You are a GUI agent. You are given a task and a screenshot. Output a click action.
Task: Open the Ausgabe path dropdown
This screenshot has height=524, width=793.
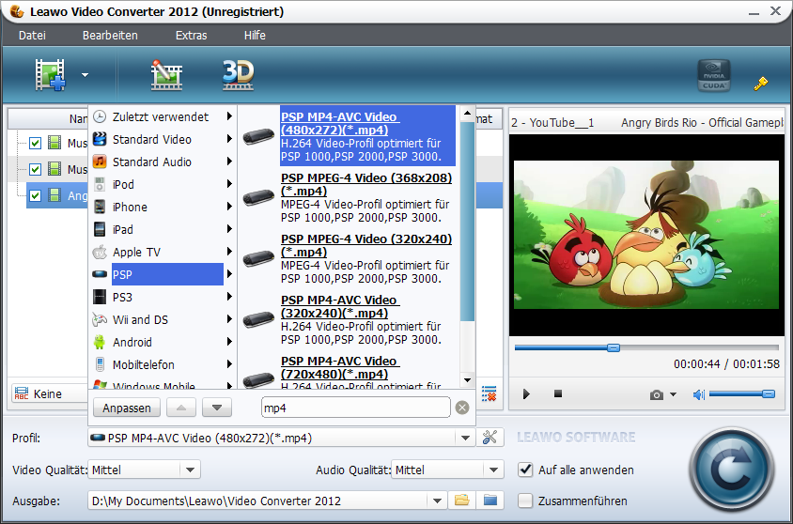[437, 501]
